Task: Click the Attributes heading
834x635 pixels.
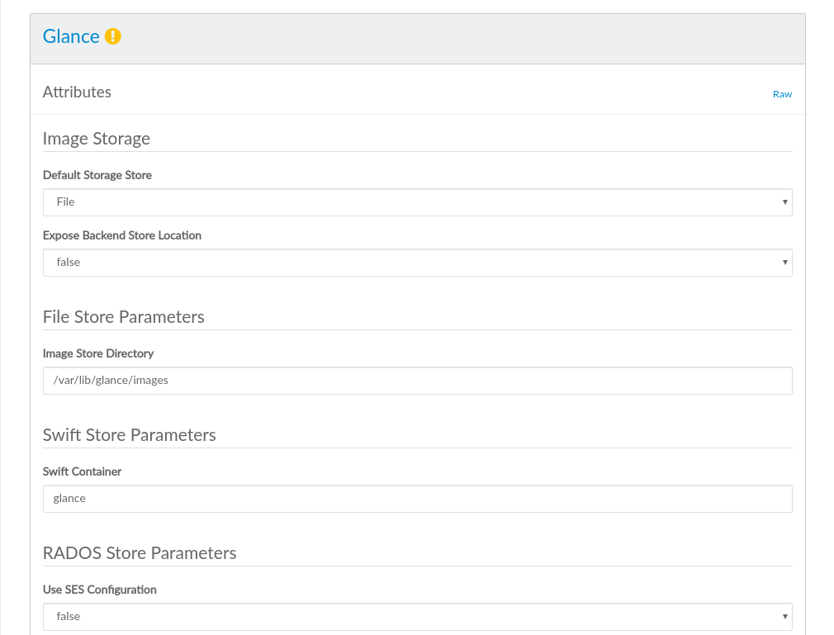Action: (x=77, y=92)
